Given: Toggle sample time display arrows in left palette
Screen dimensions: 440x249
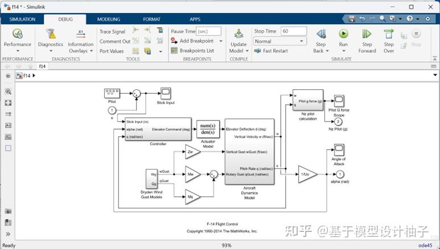Looking at the screenshot, I should (x=8, y=114).
